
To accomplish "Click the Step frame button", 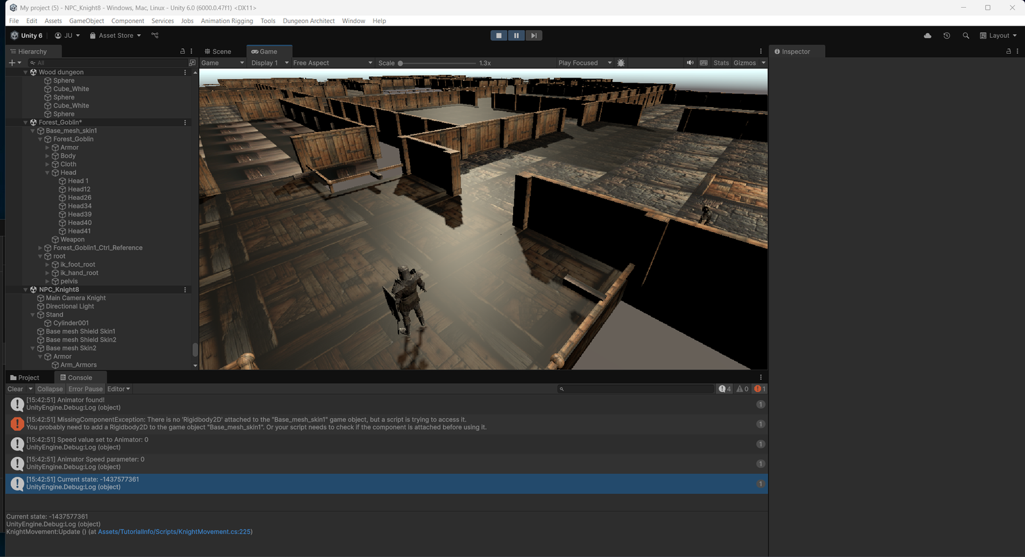I will coord(534,36).
